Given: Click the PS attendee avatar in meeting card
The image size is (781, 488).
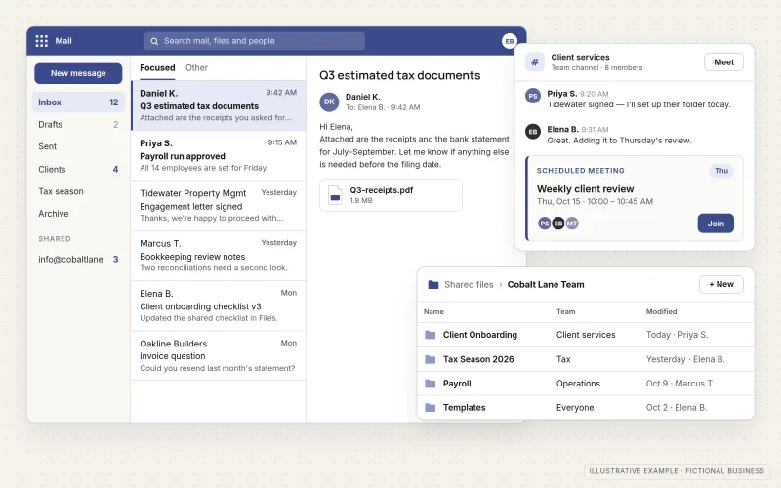Looking at the screenshot, I should click(x=545, y=224).
